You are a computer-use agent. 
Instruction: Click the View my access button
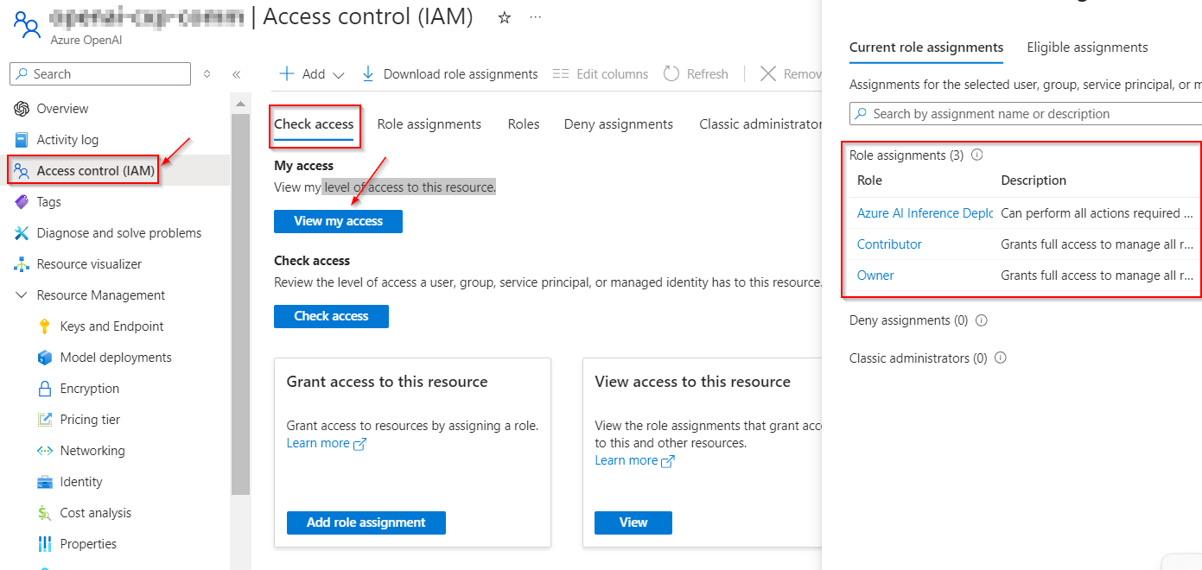[x=338, y=221]
